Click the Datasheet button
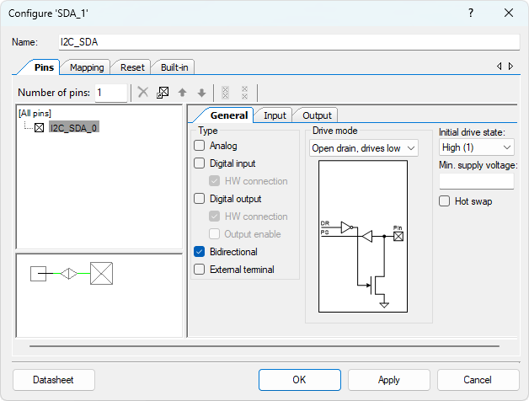Screen dimensions: 529x401 pos(53,380)
